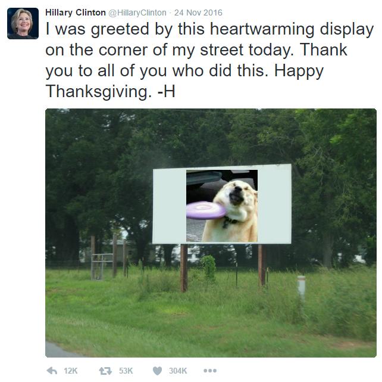The width and height of the screenshot is (382, 382).
Task: Click the word 'heartwarming' in the tweet
Action: click(x=262, y=29)
